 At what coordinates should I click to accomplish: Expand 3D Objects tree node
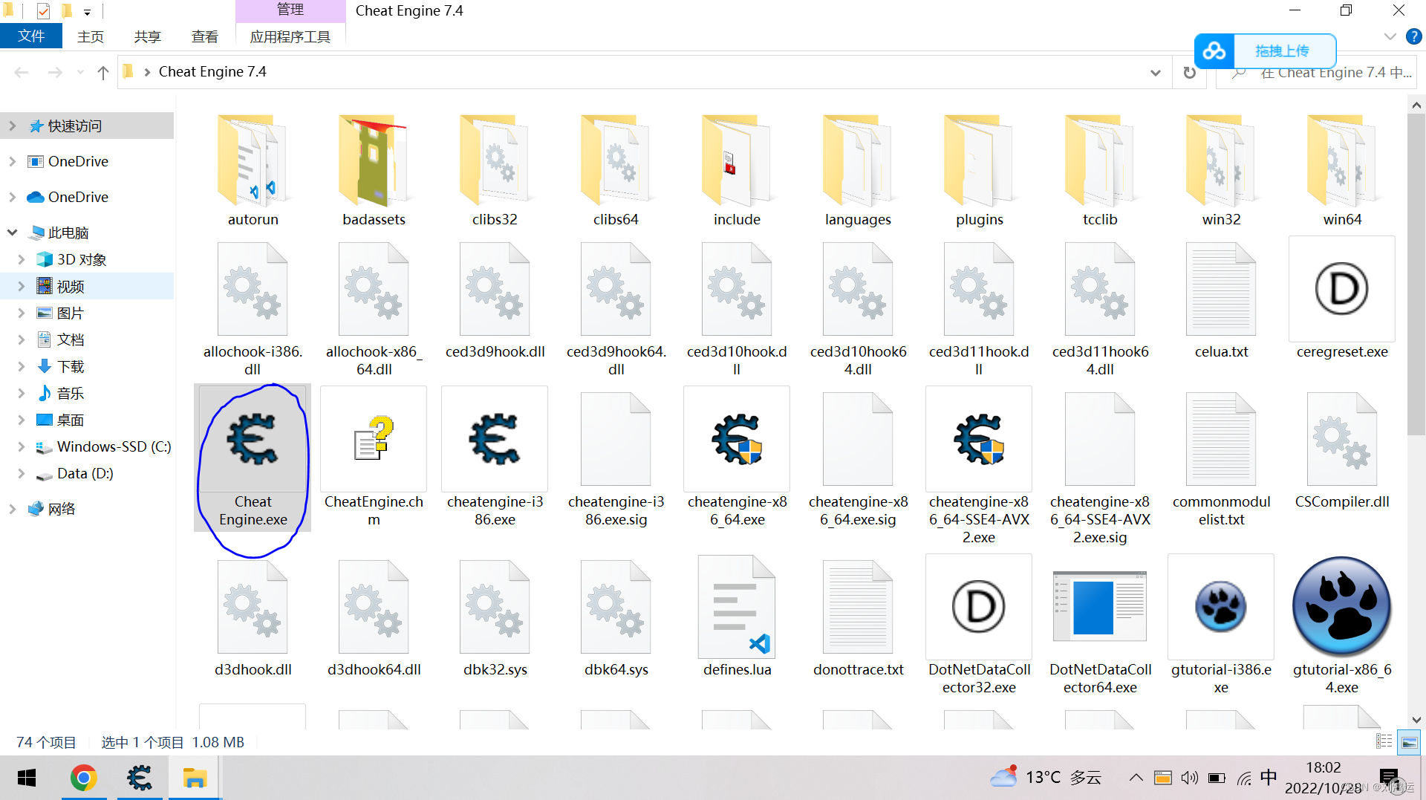pyautogui.click(x=21, y=259)
